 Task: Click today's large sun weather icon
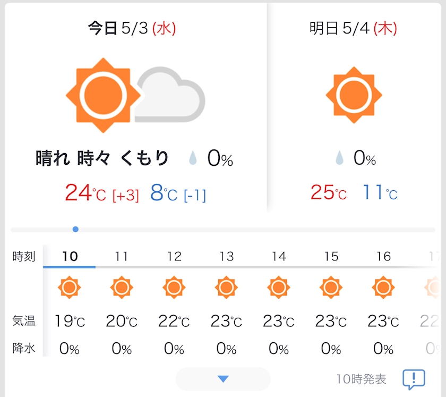pyautogui.click(x=103, y=95)
